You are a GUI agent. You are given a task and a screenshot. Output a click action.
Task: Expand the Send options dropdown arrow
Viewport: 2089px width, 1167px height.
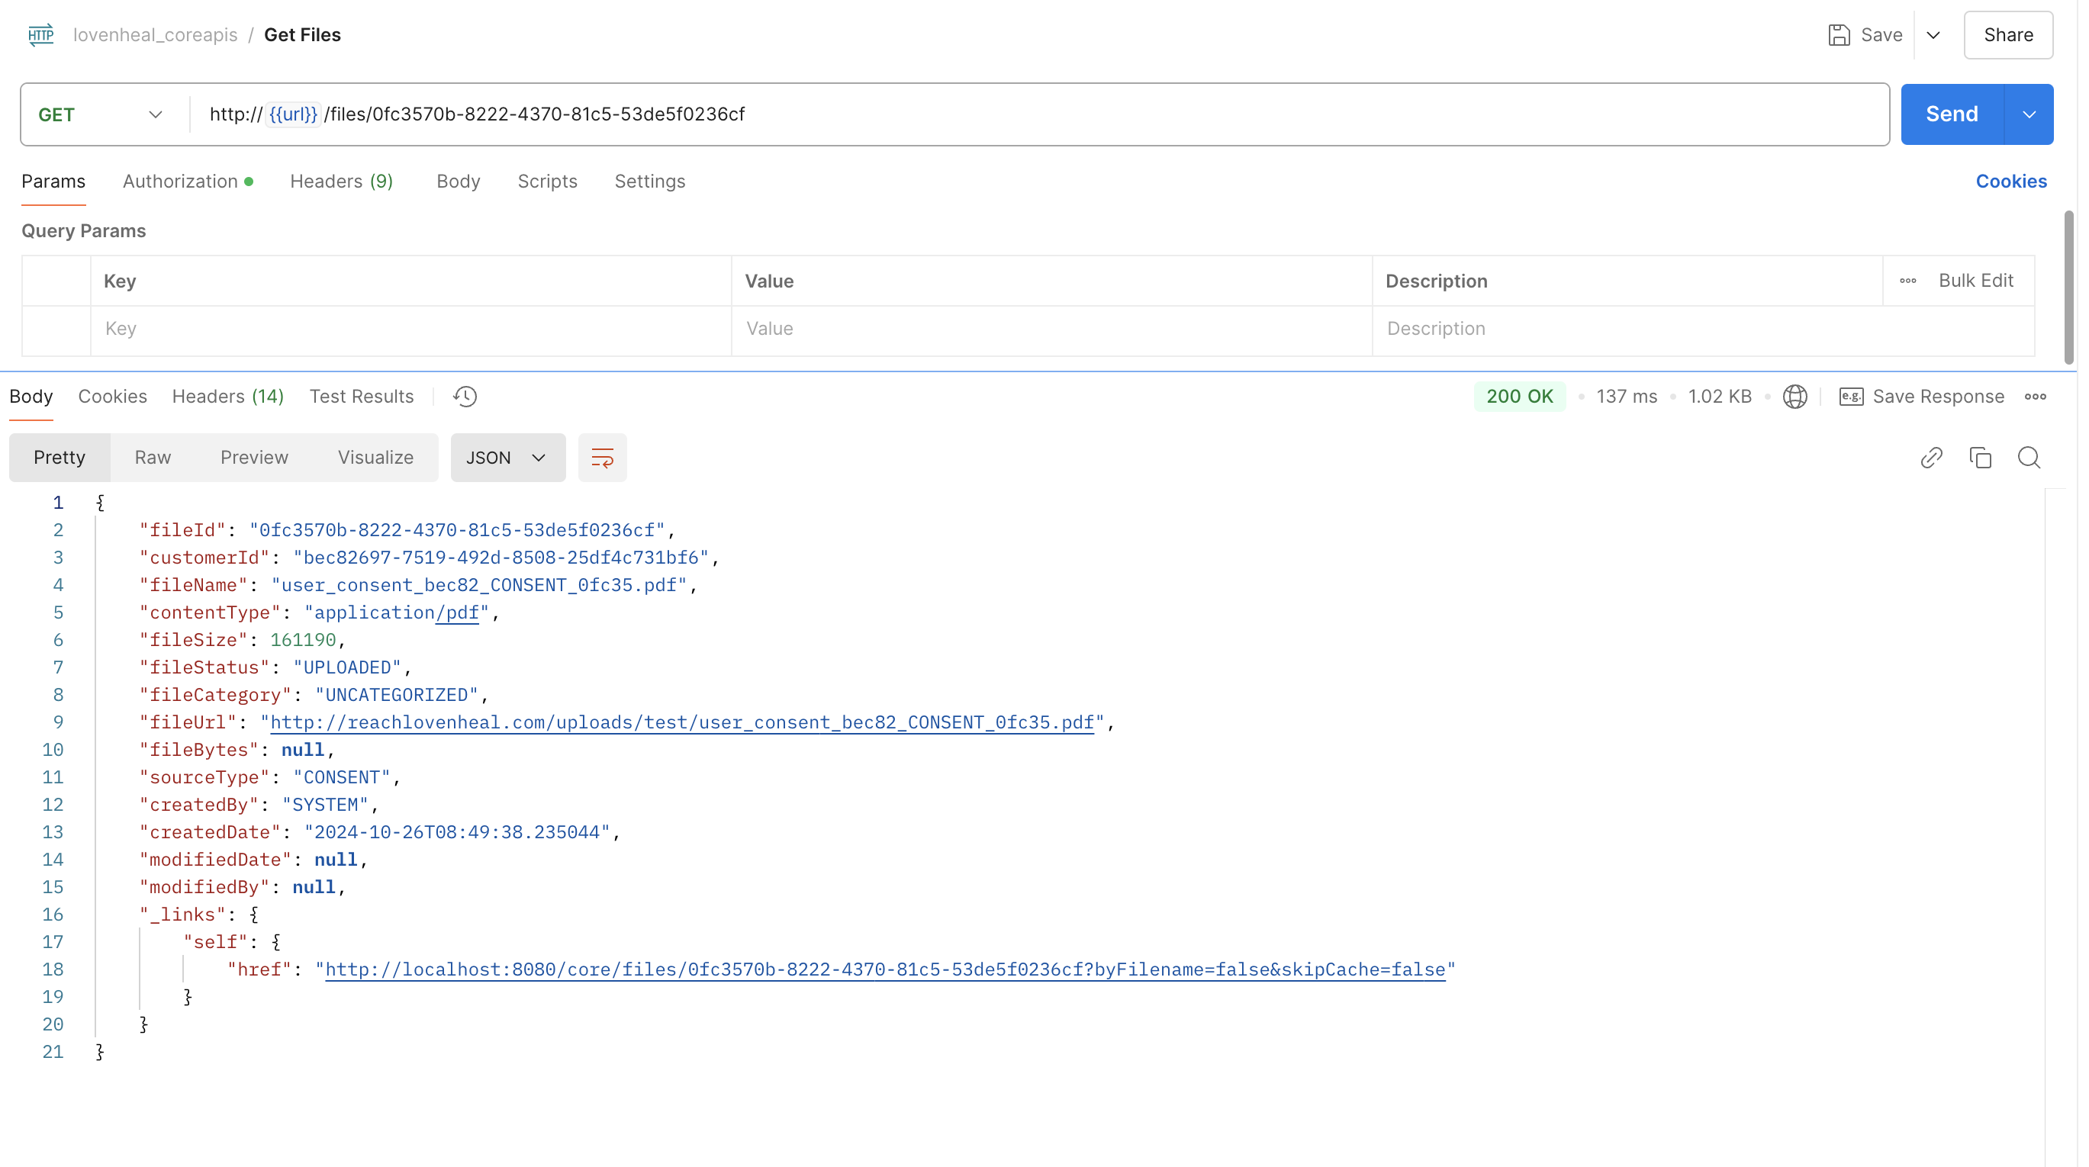[2029, 114]
